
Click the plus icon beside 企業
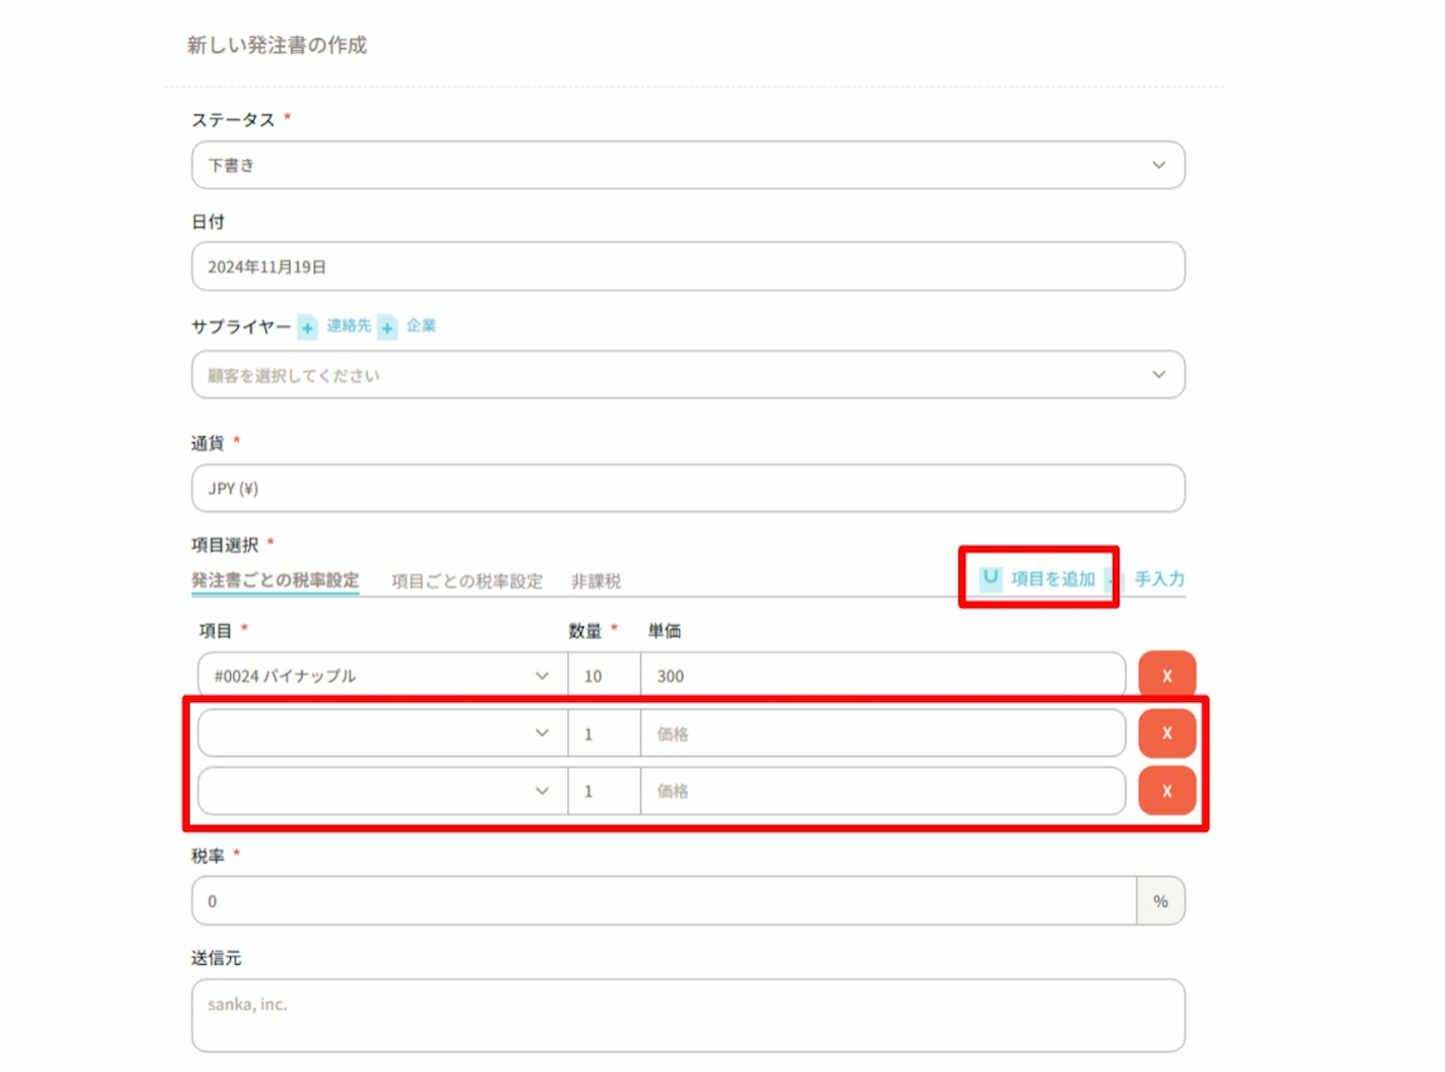(387, 327)
